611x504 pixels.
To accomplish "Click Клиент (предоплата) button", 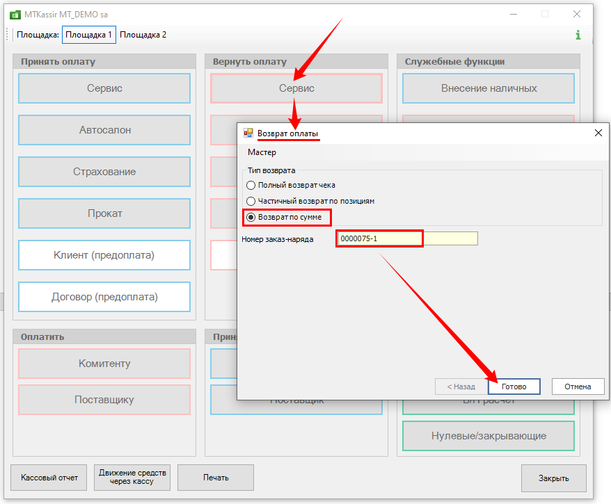I will pos(104,255).
